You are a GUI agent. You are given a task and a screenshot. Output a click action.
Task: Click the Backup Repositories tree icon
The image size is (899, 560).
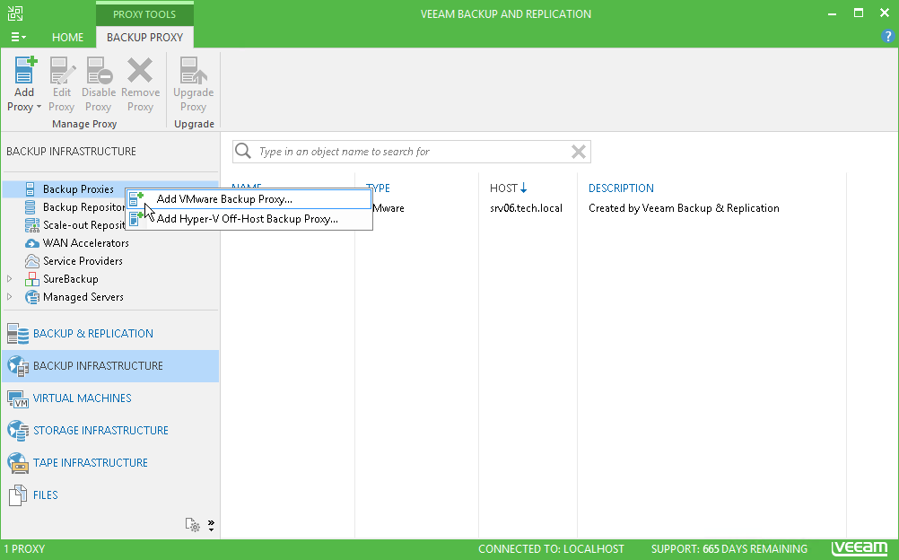click(30, 207)
